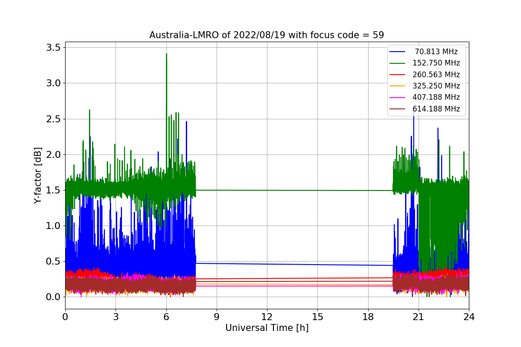The height and width of the screenshot is (347, 521).
Task: Click the y-axis tick label 3.0
Action: (x=54, y=83)
